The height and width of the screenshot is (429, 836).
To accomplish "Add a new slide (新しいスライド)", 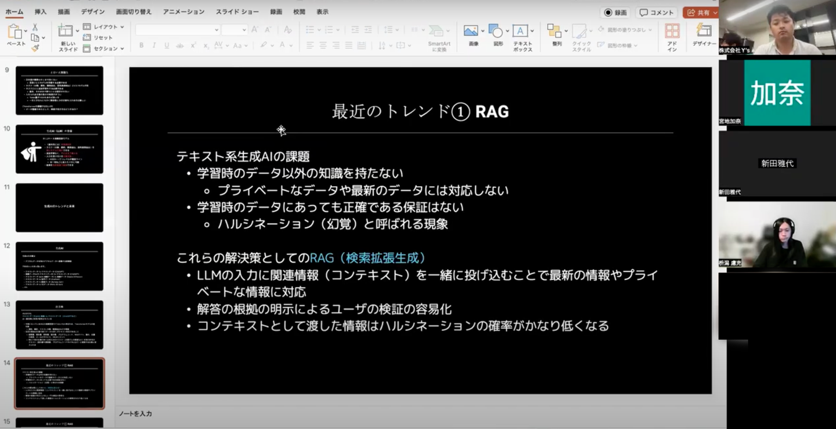I will [67, 37].
